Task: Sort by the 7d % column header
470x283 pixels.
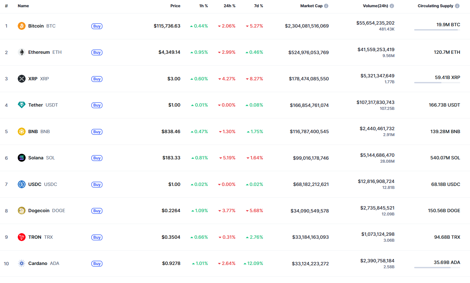Action: pos(258,6)
